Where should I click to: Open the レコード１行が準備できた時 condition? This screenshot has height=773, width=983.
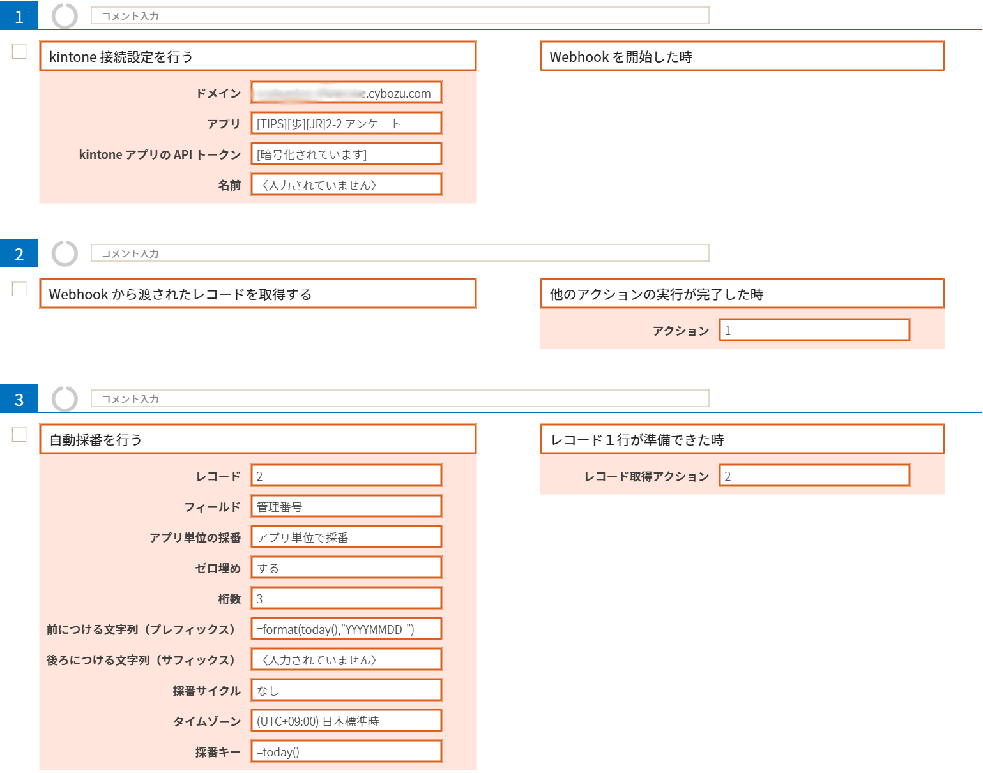pos(742,439)
